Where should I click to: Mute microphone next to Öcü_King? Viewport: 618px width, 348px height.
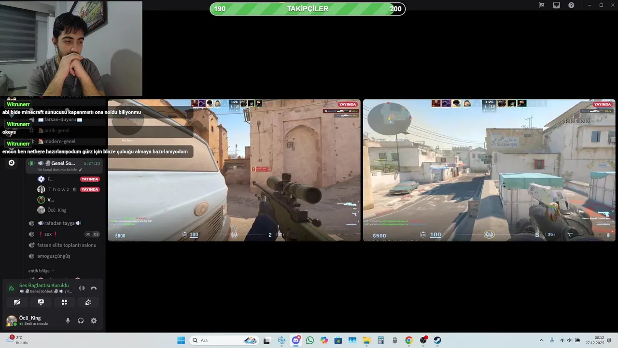pos(68,320)
